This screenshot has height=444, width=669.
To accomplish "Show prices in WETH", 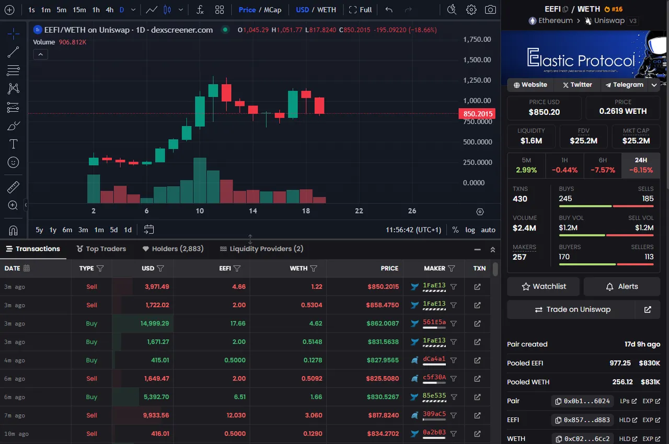I will pyautogui.click(x=327, y=9).
